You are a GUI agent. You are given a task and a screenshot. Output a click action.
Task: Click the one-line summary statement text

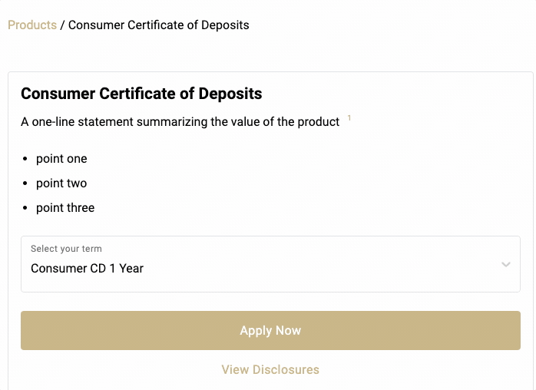[x=180, y=122]
